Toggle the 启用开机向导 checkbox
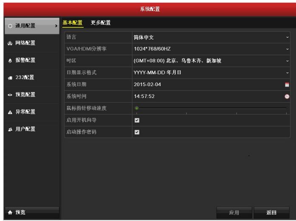The width and height of the screenshot is (296, 221). pyautogui.click(x=137, y=120)
